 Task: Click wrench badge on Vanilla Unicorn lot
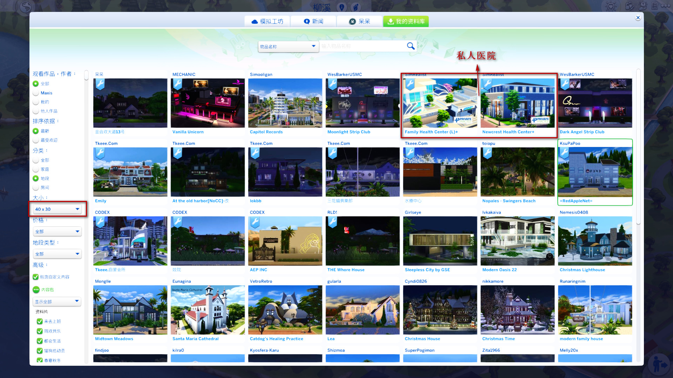(177, 84)
